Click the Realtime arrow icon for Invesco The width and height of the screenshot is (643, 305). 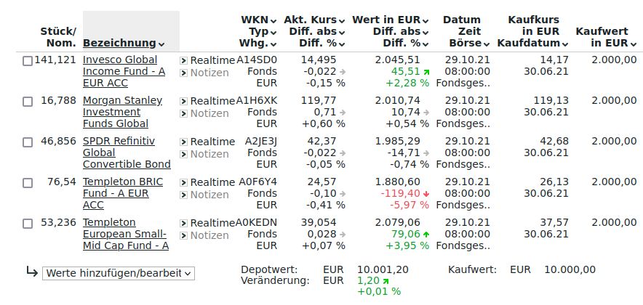pos(184,60)
